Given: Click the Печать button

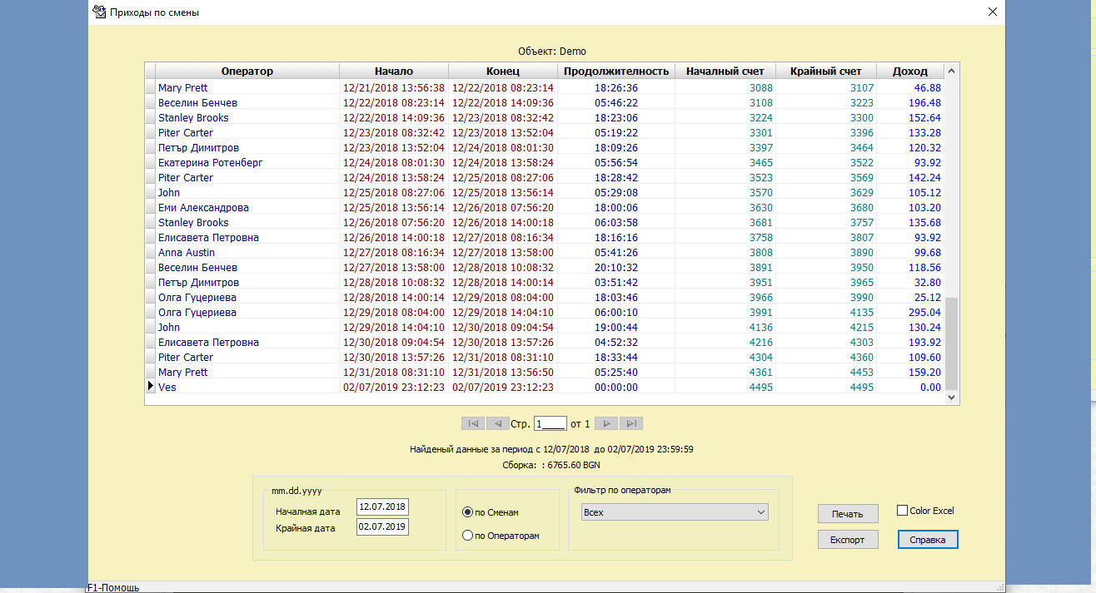Looking at the screenshot, I should (848, 513).
